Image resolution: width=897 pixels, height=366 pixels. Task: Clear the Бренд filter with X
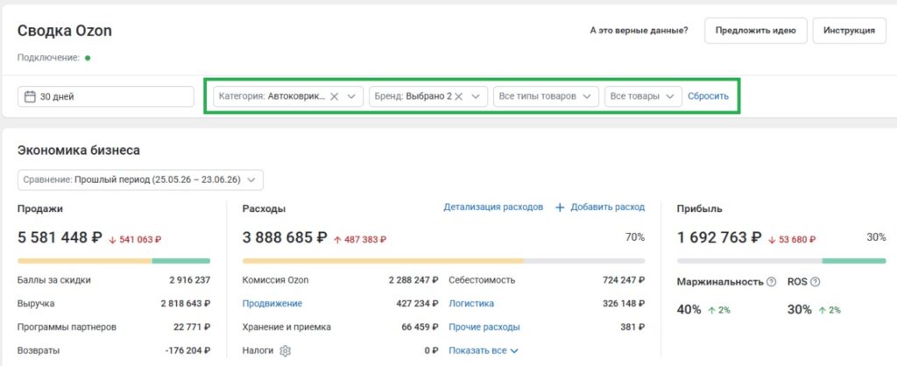pos(458,96)
